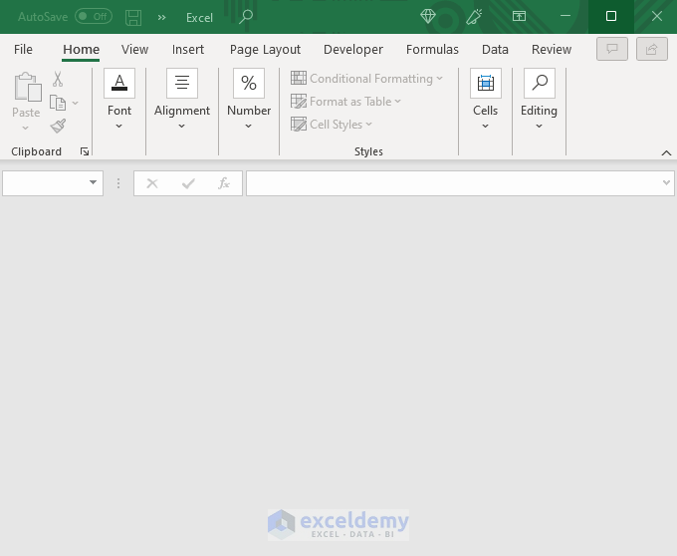
Task: Open the Clipboard dialog launcher
Action: coord(85,151)
